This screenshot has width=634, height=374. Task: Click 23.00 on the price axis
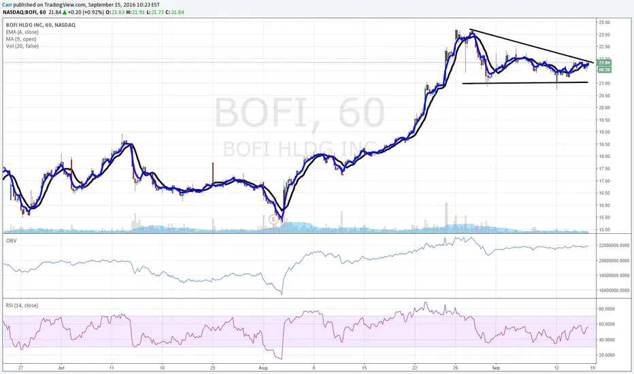[x=605, y=35]
